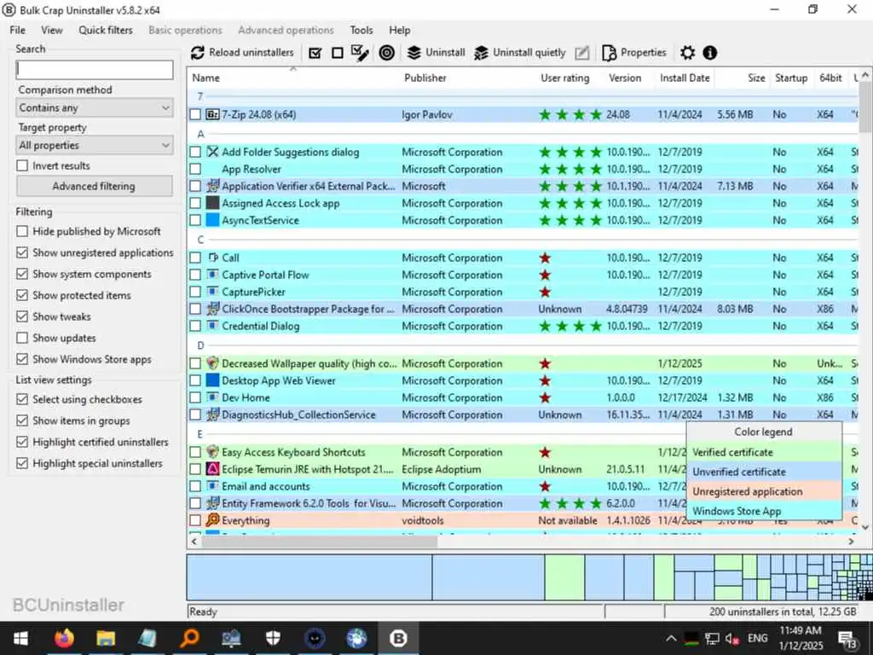The width and height of the screenshot is (873, 655).
Task: Click Windows Security shield taskbar icon
Action: point(273,638)
